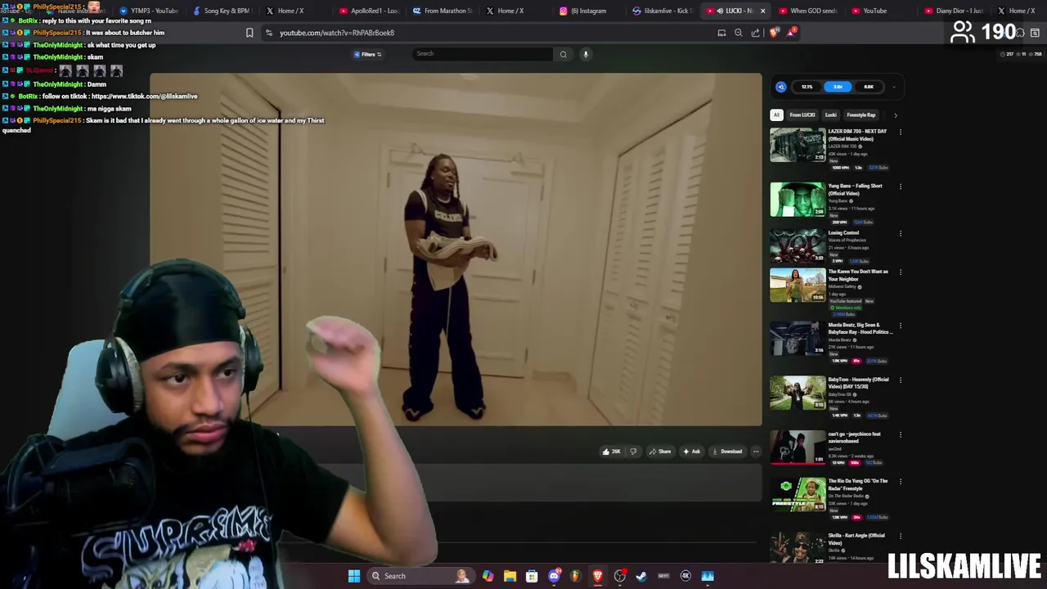Open Brave browser from the taskbar

point(598,576)
